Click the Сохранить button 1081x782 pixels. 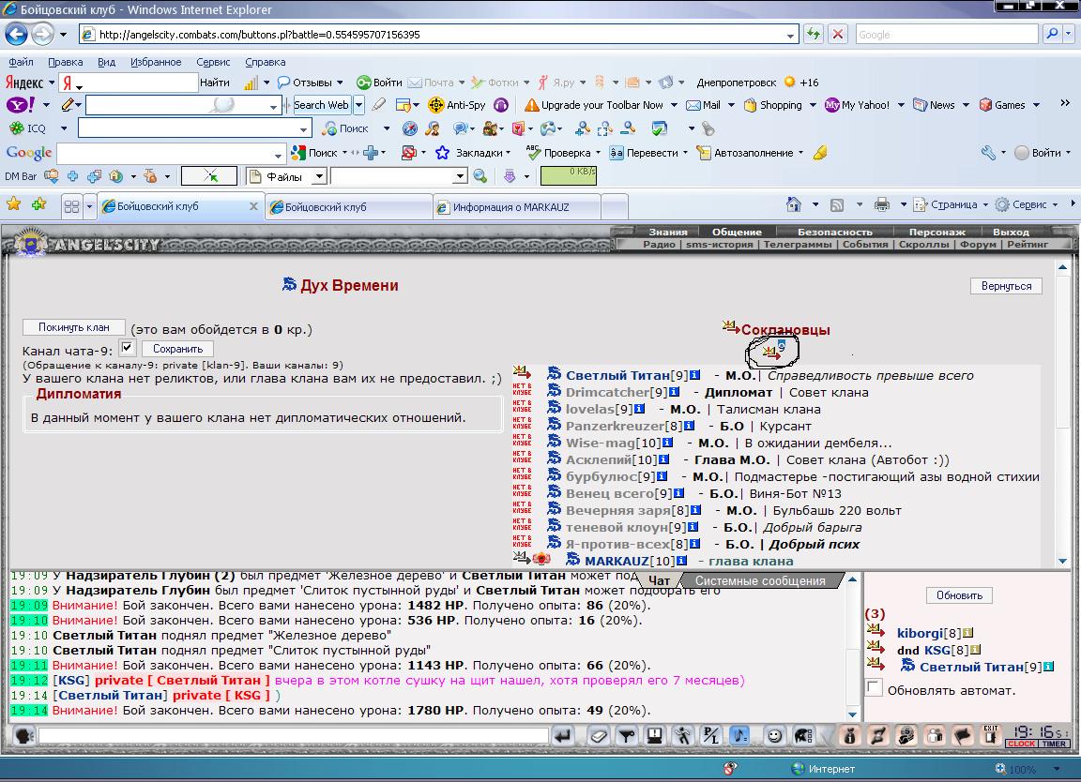point(178,349)
